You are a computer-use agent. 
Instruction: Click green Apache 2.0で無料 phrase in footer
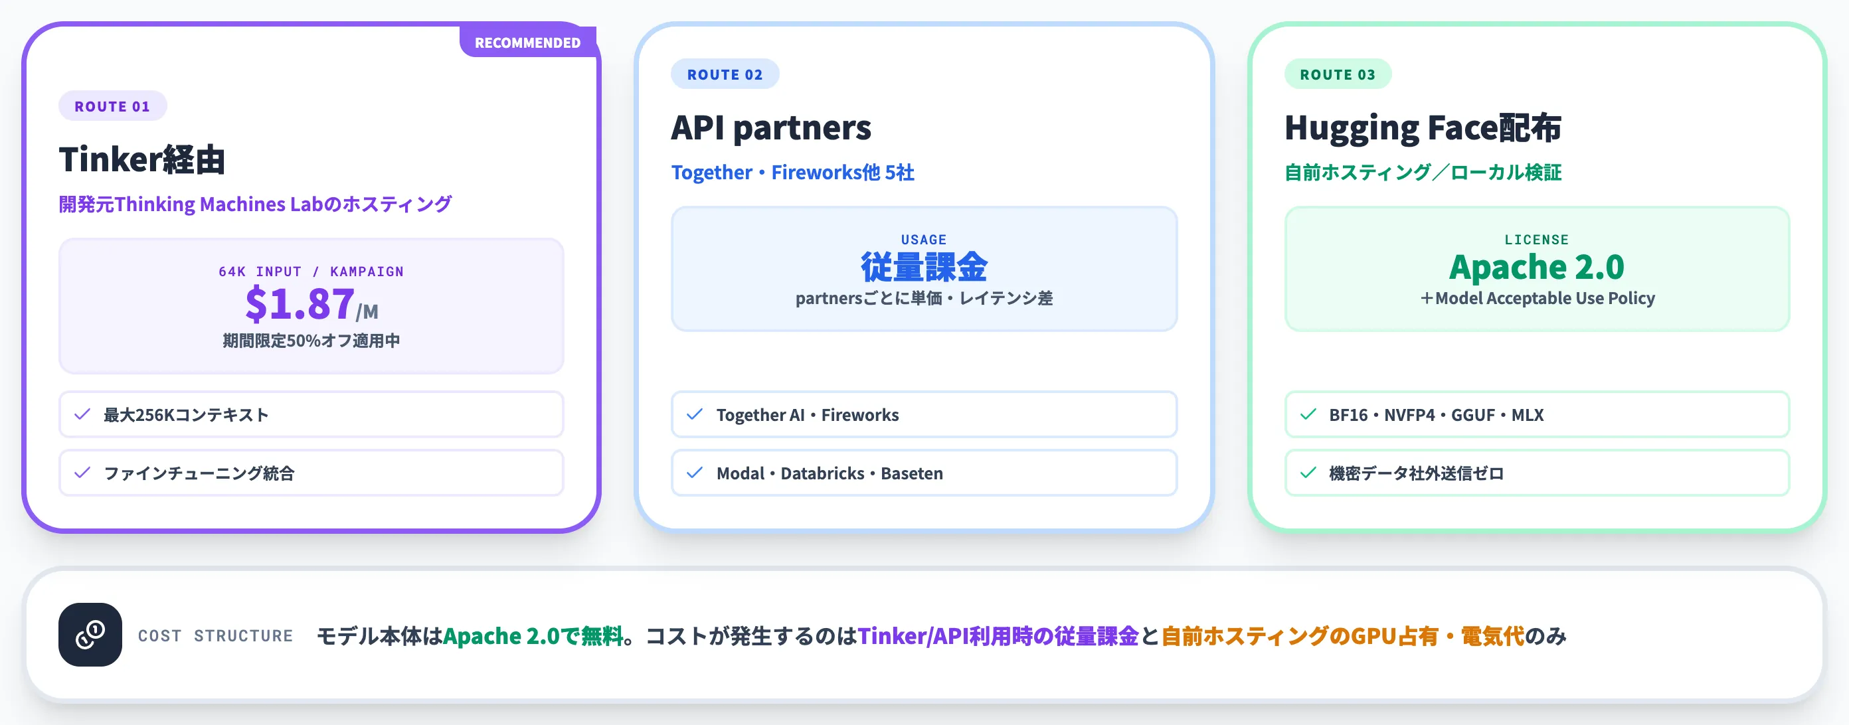tap(533, 636)
